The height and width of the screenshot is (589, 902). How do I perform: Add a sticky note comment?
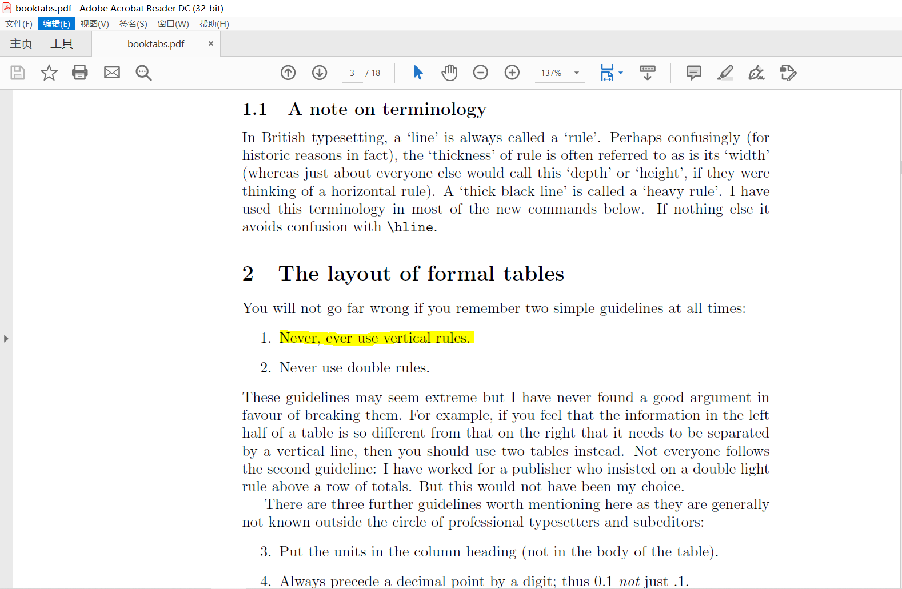[694, 73]
